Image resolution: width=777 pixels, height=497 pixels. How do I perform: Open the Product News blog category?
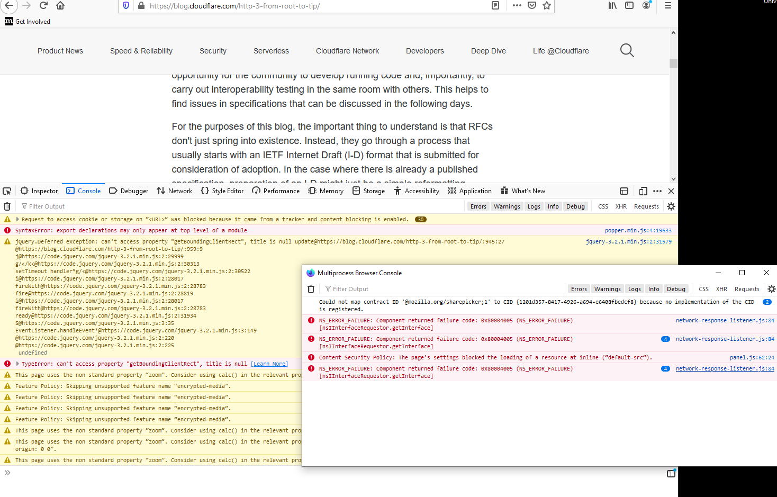[x=60, y=51]
